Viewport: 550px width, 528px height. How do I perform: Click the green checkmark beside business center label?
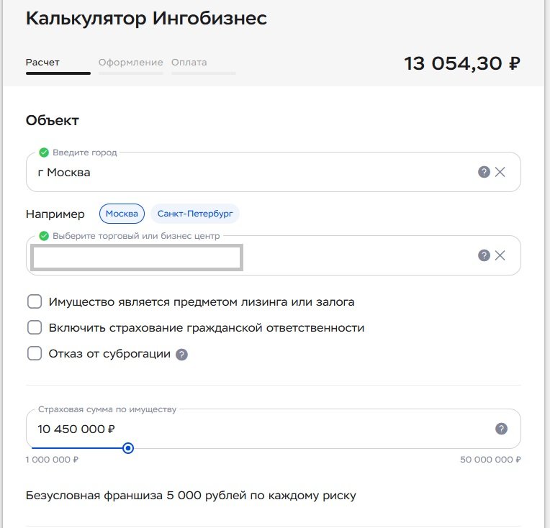coord(44,236)
